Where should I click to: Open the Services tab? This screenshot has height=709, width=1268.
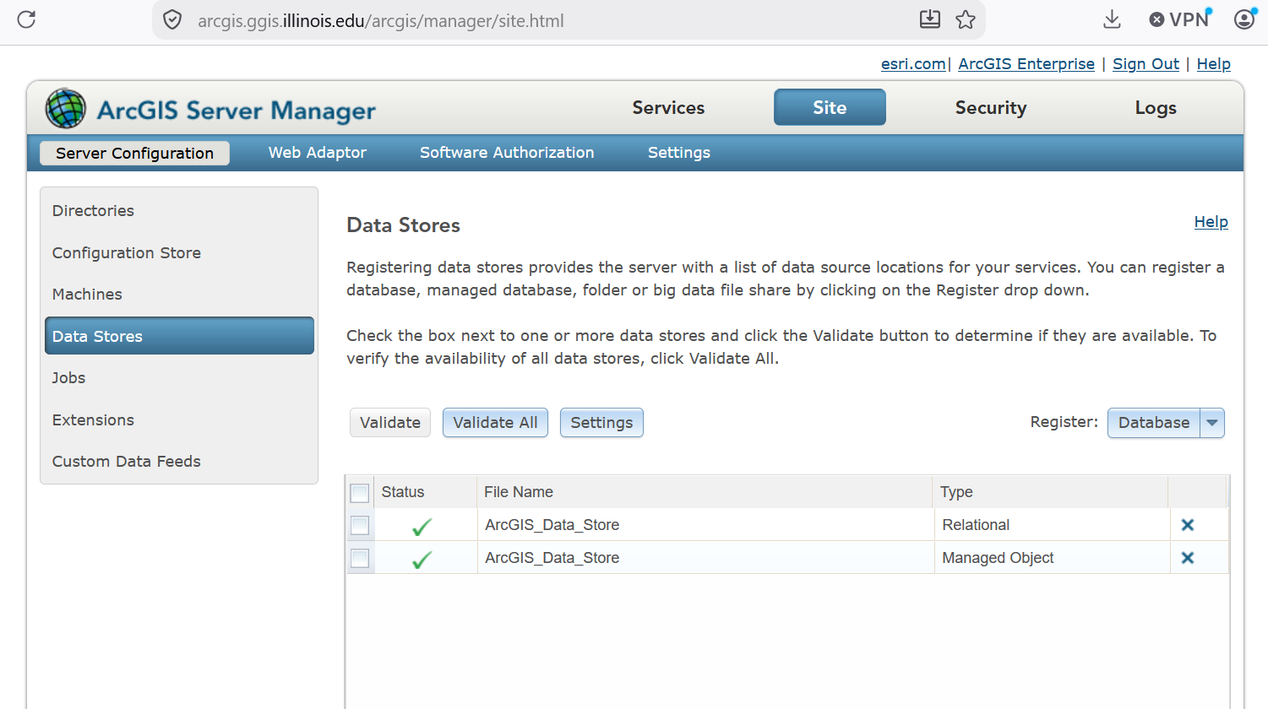point(668,108)
